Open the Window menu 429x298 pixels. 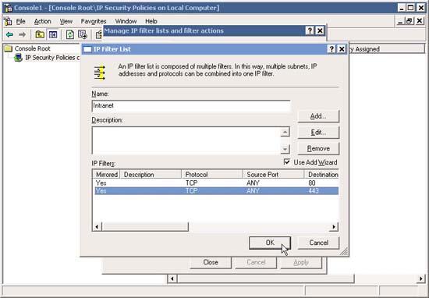(x=126, y=21)
